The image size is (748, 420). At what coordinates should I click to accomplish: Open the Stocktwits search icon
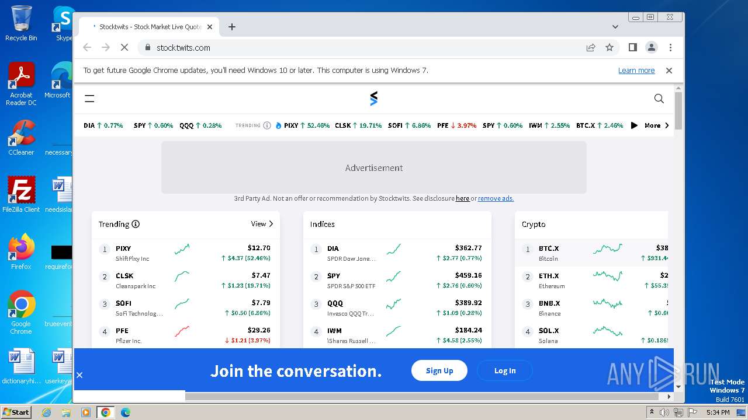[659, 99]
